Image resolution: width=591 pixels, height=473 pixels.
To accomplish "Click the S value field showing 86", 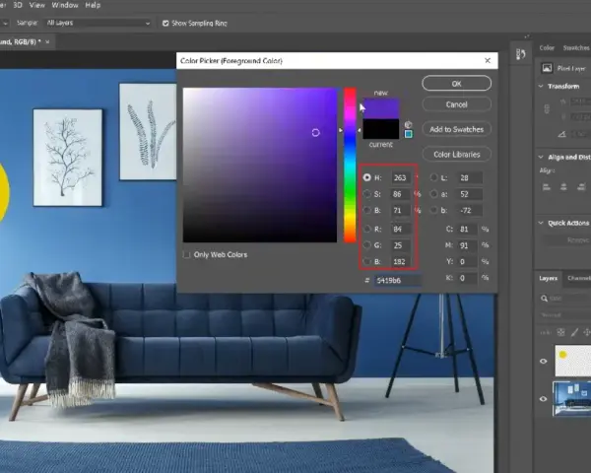I will [400, 194].
